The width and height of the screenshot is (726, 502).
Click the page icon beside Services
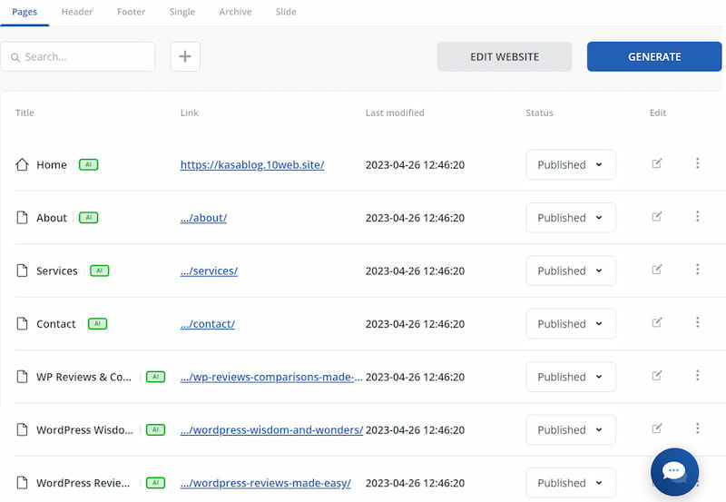(x=22, y=271)
